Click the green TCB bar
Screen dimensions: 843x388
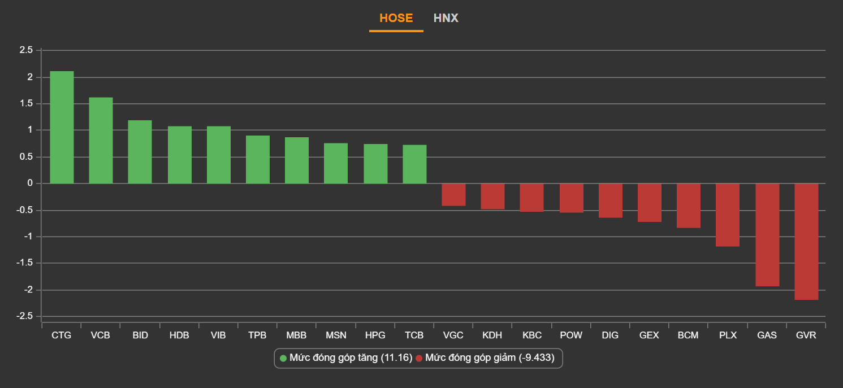click(414, 164)
